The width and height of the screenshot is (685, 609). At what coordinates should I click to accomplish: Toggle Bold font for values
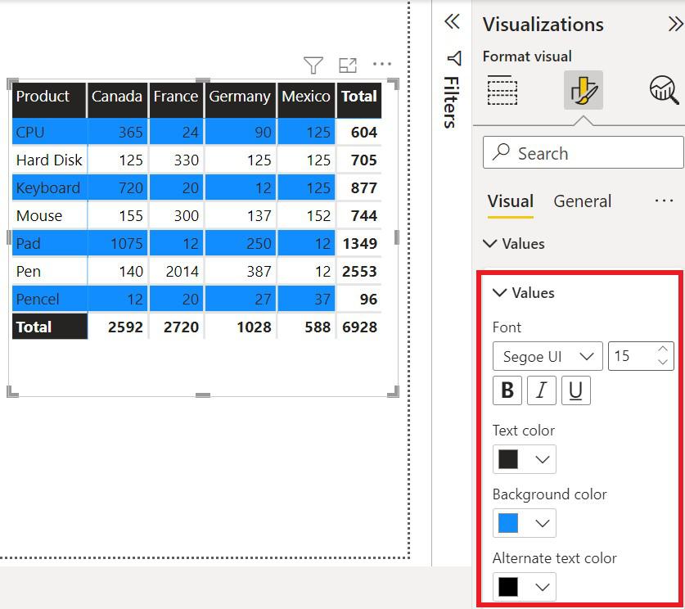[x=507, y=390]
